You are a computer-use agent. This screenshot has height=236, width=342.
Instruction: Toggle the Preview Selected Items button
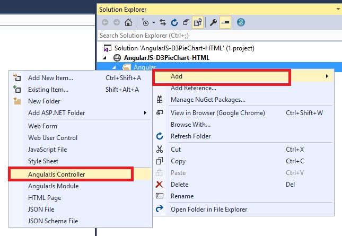click(x=224, y=22)
